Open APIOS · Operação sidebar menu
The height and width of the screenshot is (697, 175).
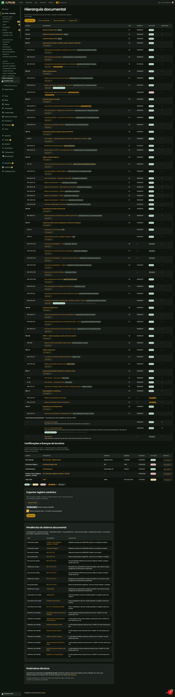(10, 13)
